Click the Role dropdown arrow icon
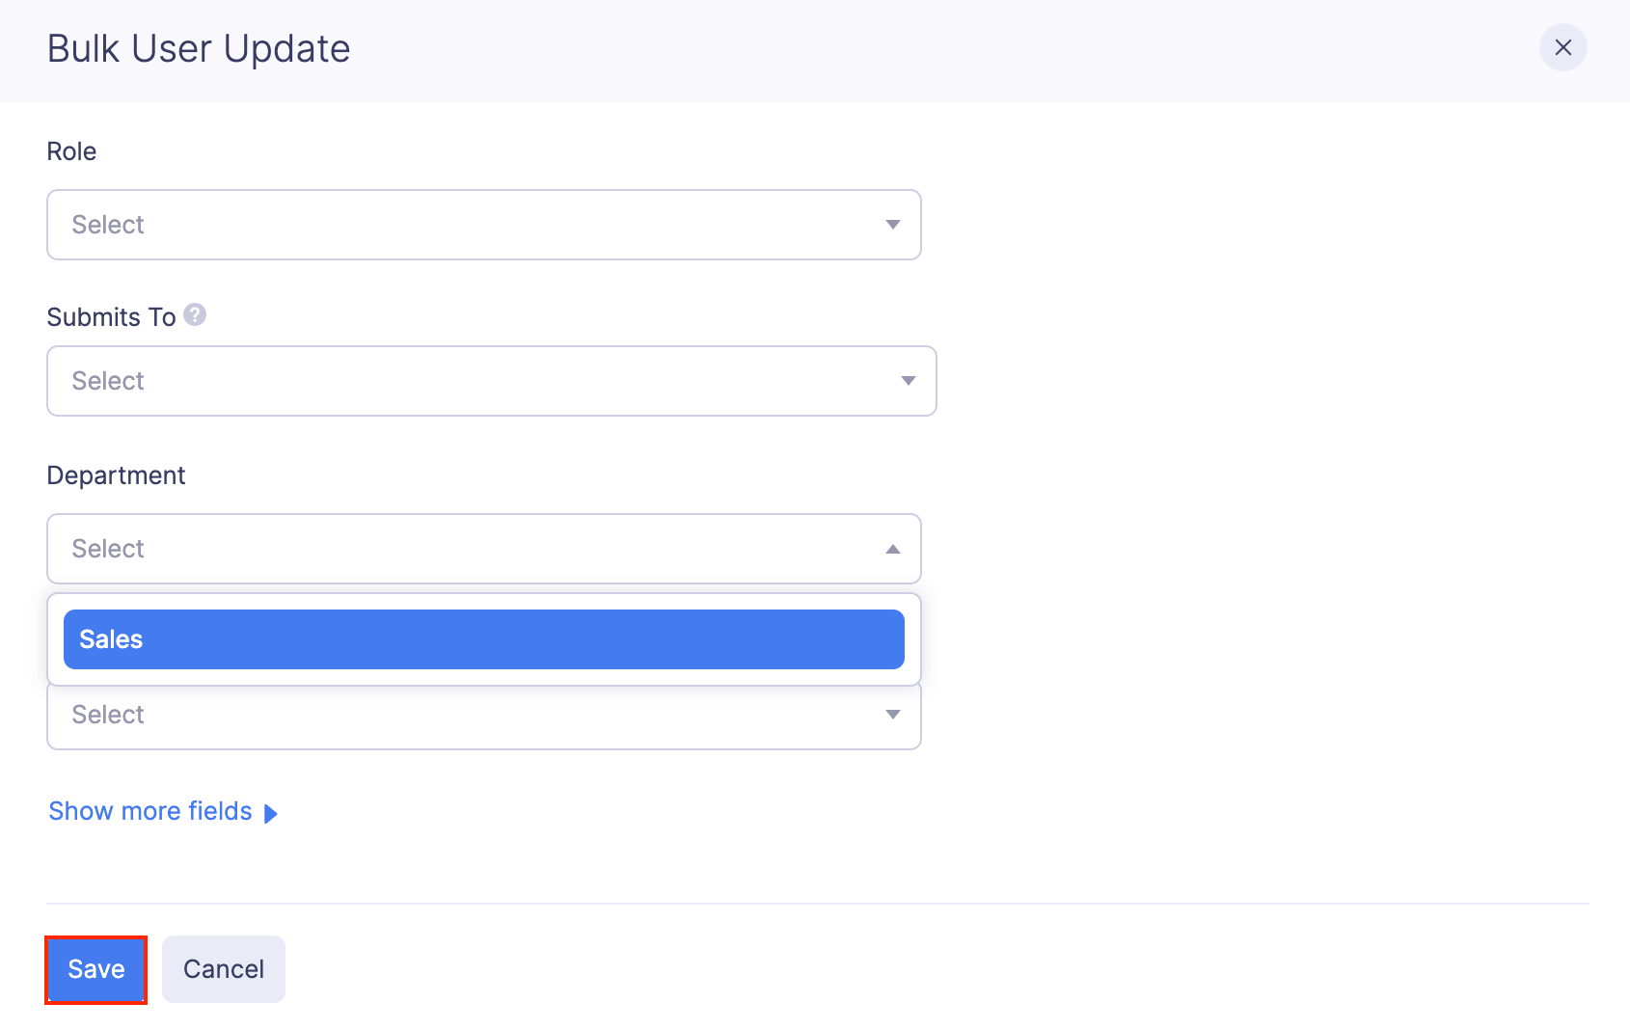Image resolution: width=1630 pixels, height=1030 pixels. (892, 225)
